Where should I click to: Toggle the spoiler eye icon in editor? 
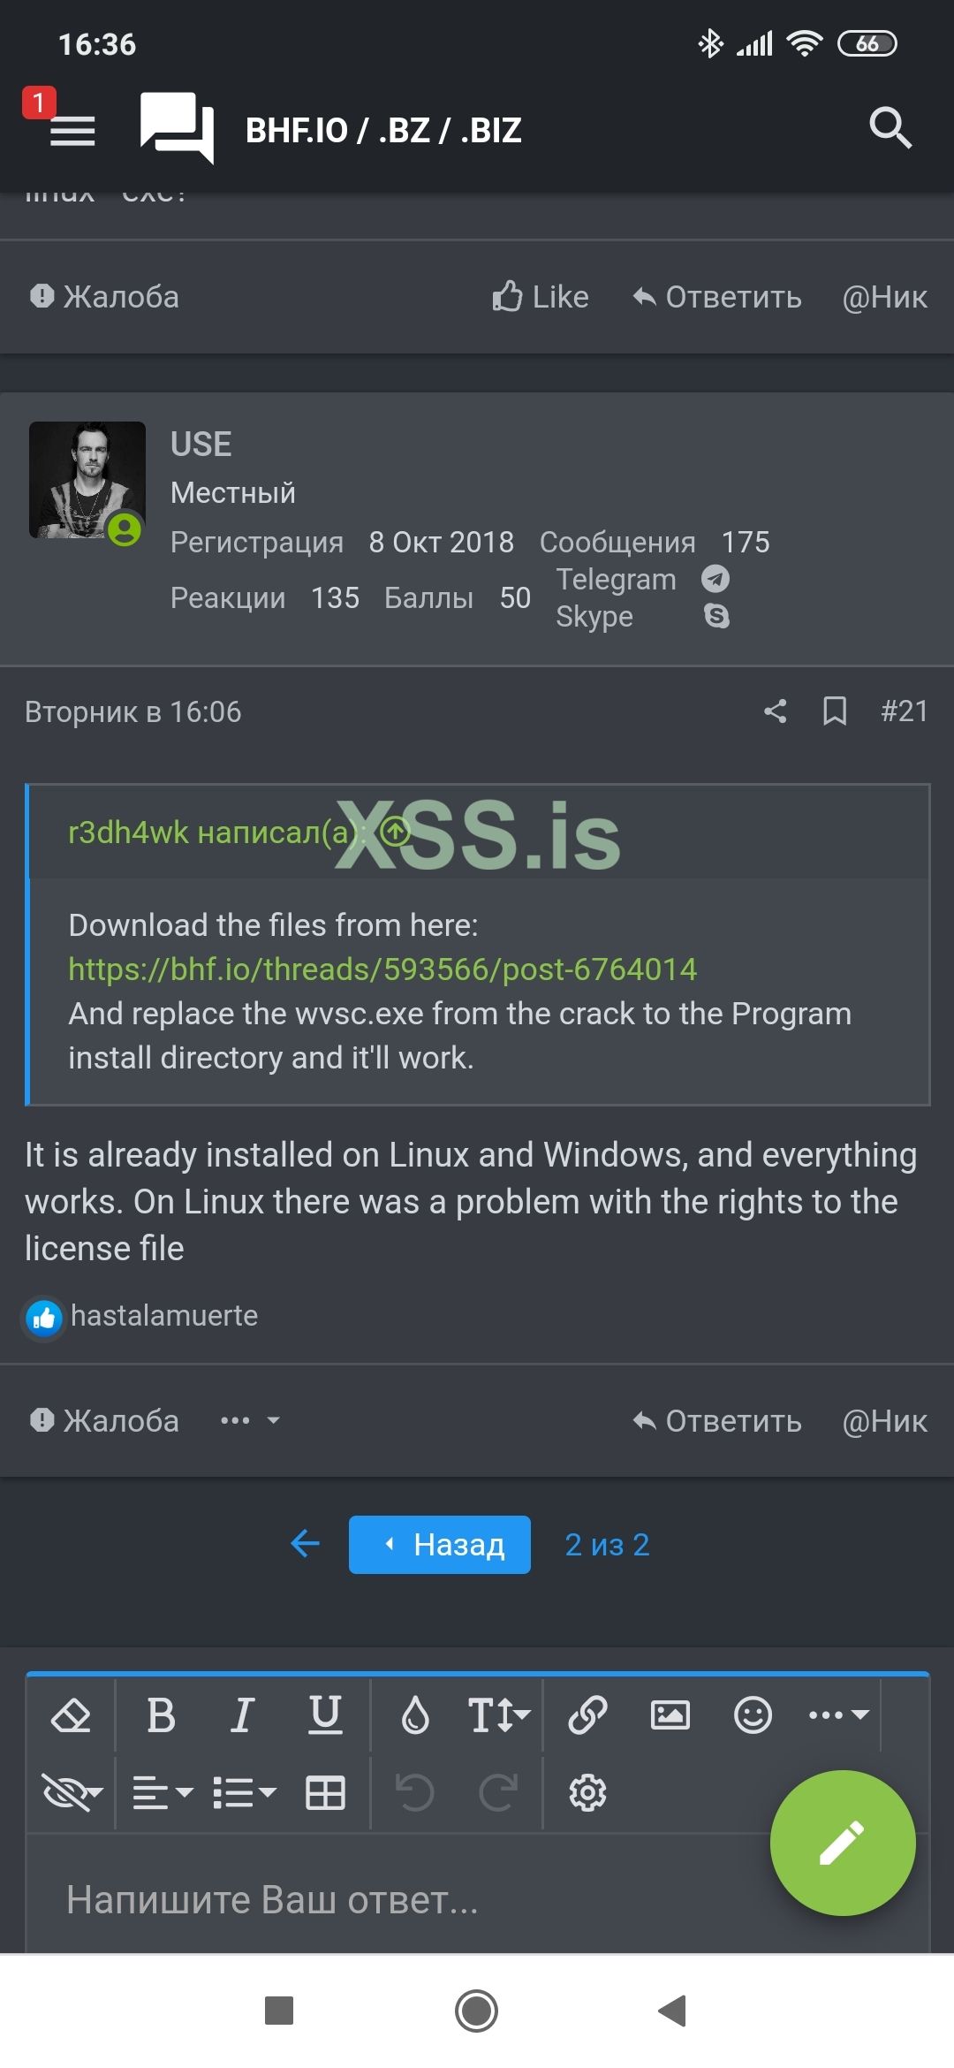pyautogui.click(x=71, y=1792)
